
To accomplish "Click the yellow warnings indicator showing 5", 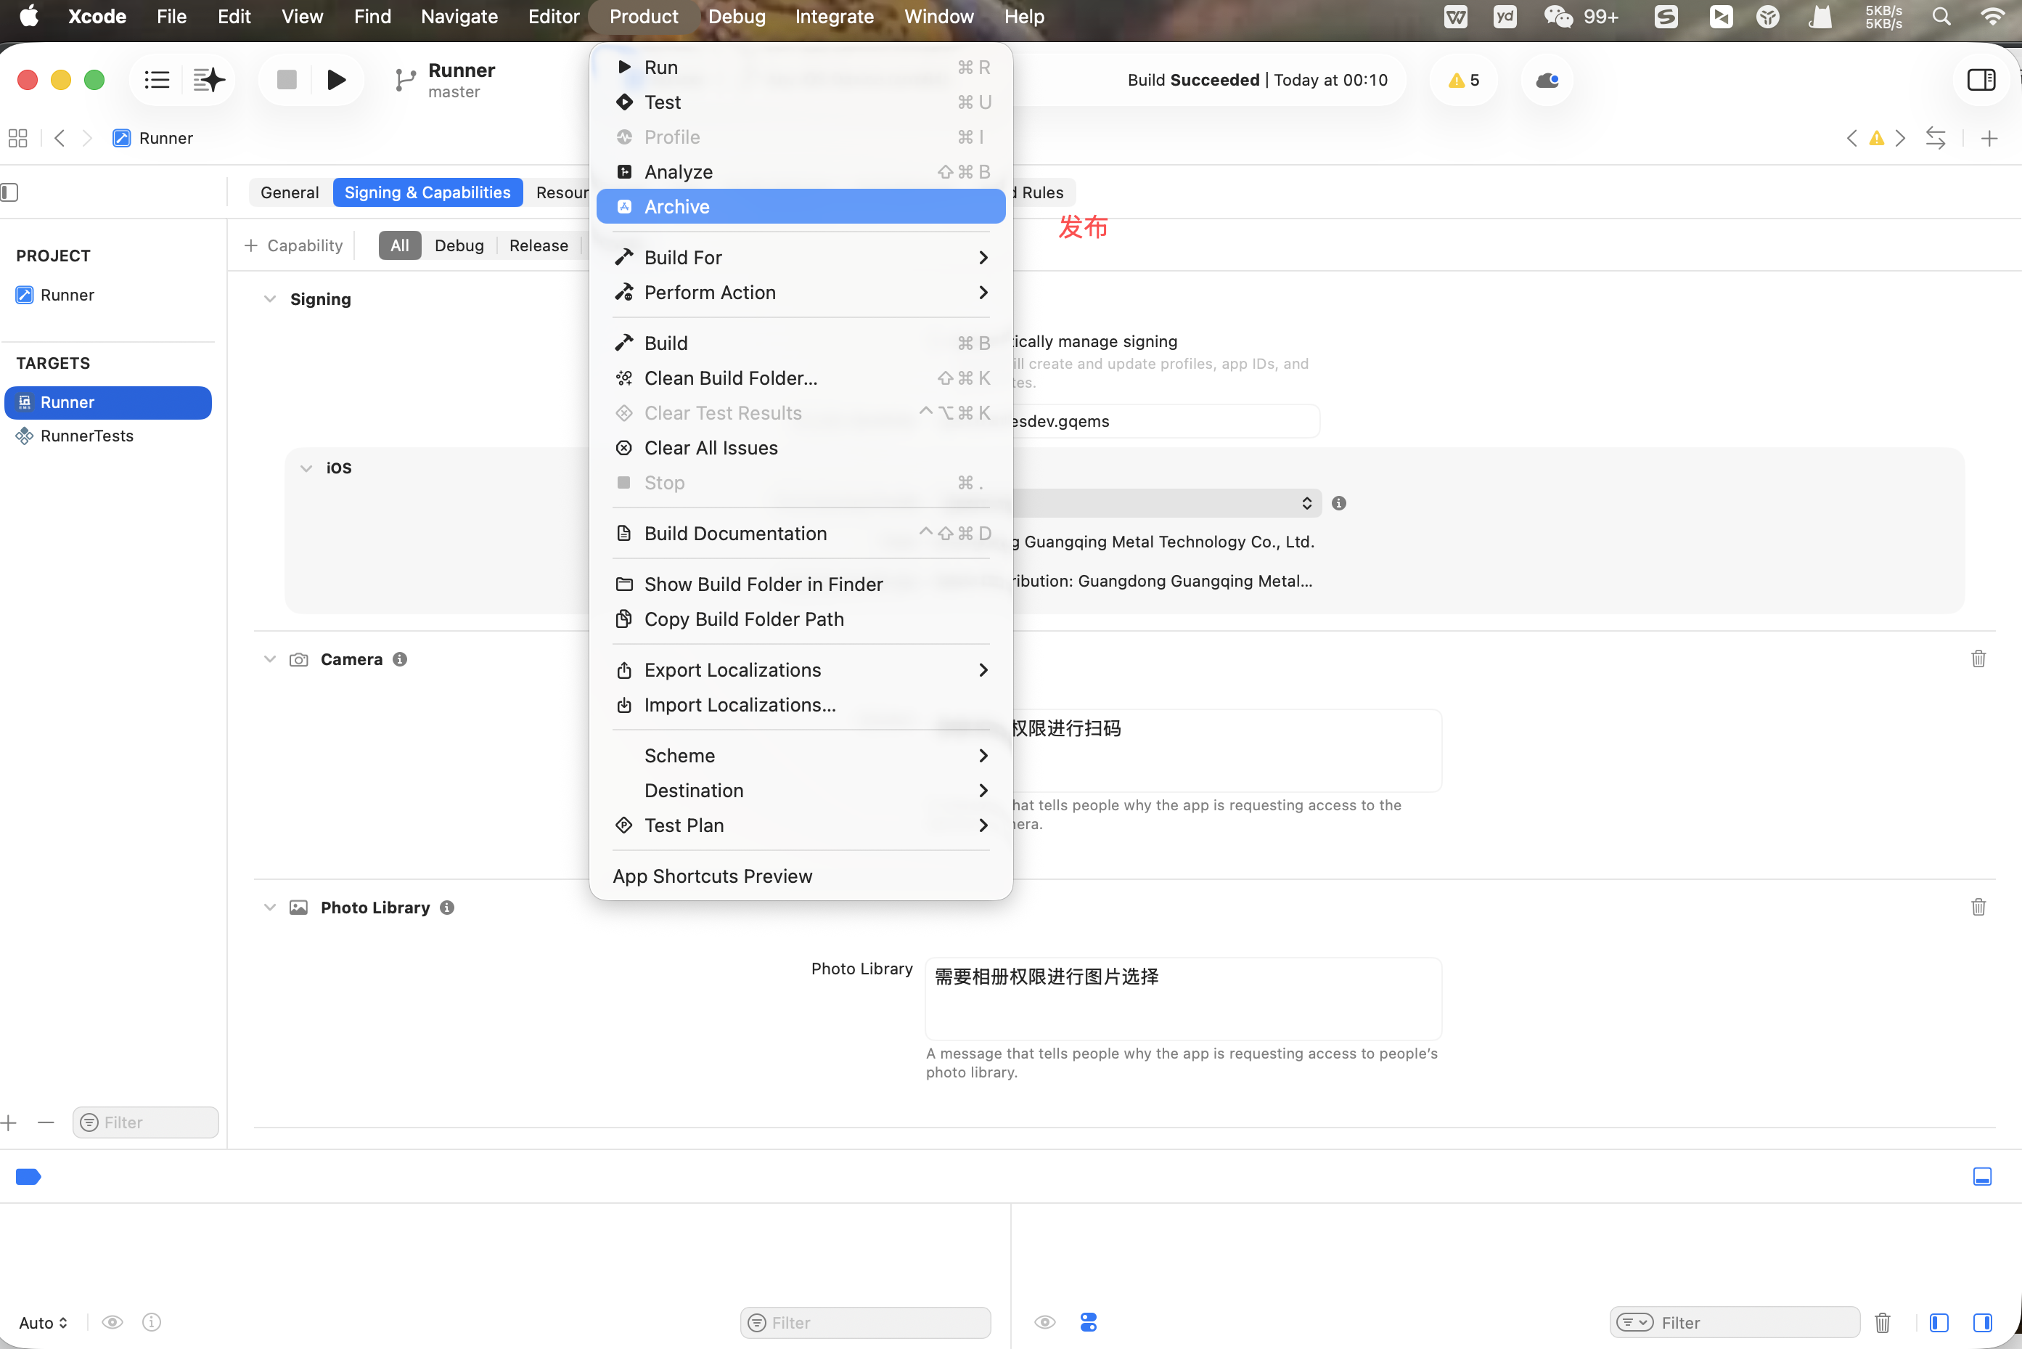I will (x=1463, y=80).
